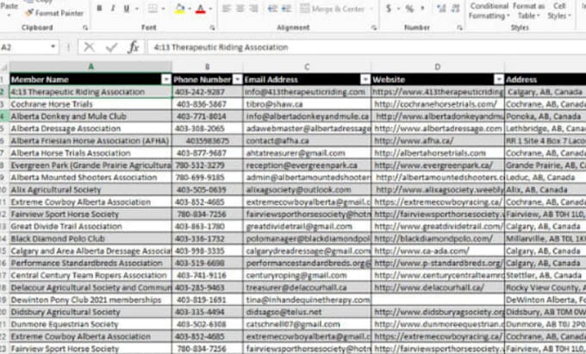The image size is (586, 354).
Task: Expand the Font Color dropdown arrow
Action: pos(210,9)
